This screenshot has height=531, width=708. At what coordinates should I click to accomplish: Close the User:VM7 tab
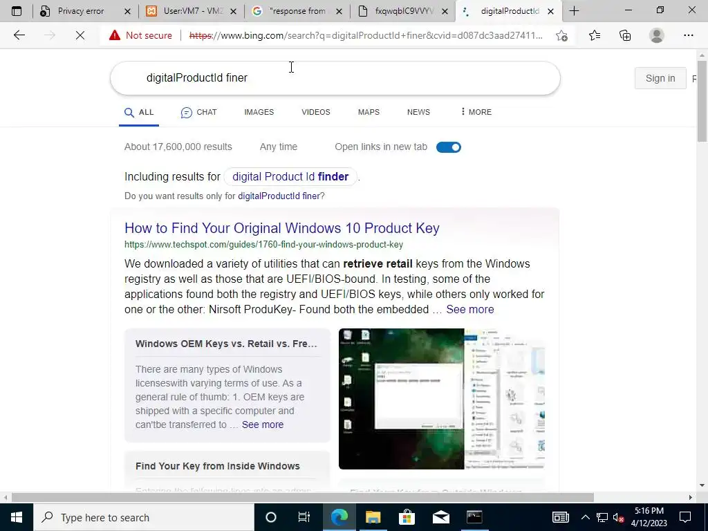pyautogui.click(x=233, y=11)
